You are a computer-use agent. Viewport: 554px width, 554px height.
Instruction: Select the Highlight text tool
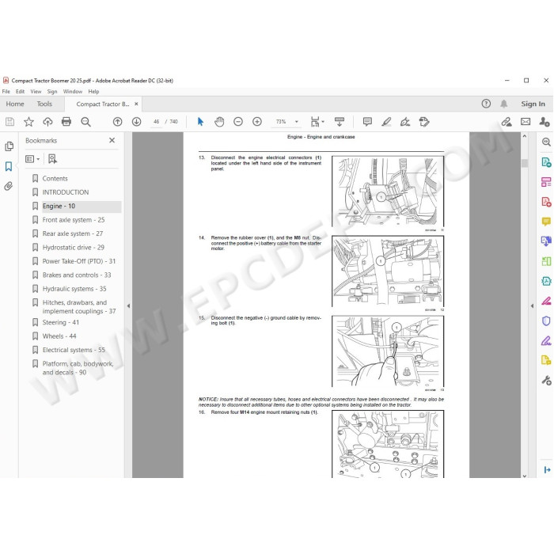pyautogui.click(x=386, y=122)
